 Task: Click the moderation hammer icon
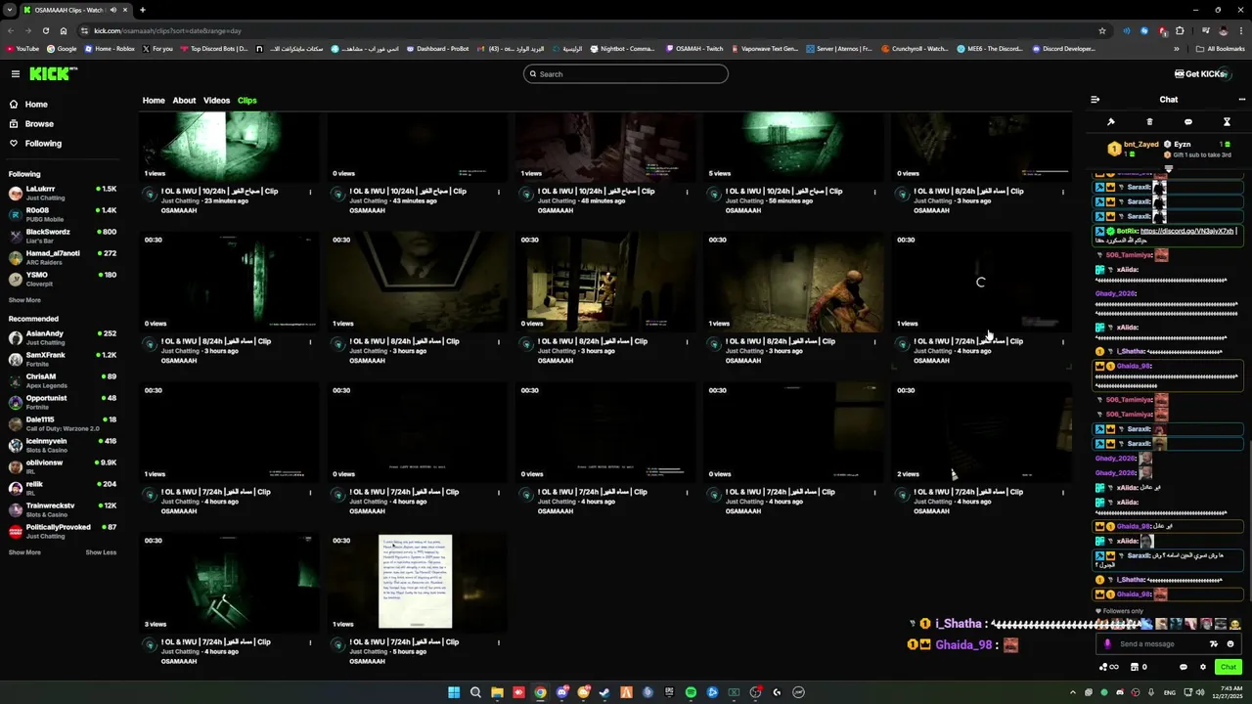(1111, 122)
